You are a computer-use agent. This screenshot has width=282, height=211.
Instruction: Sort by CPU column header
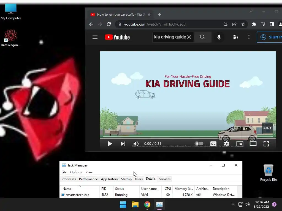point(167,188)
